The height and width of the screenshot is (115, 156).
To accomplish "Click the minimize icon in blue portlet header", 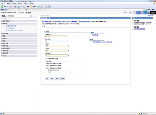I will tap(130, 18).
